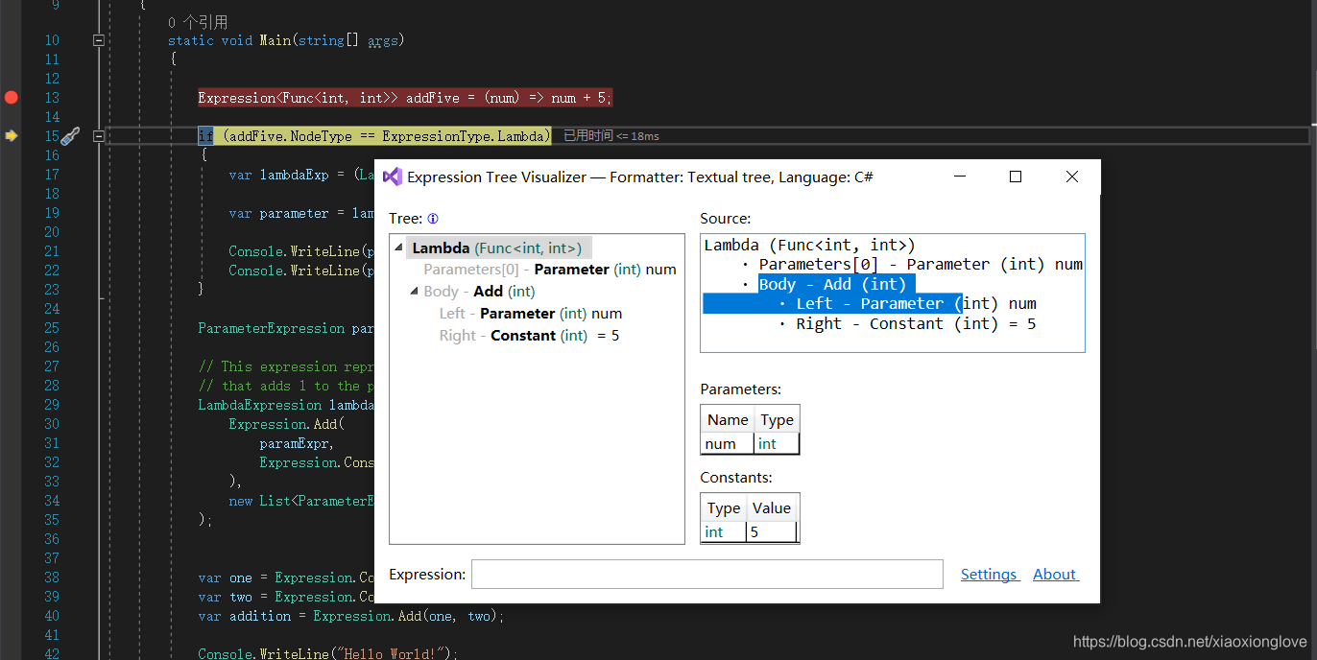Toggle the red breakpoint on line 13
Viewport: 1317px width, 660px height.
pyautogui.click(x=11, y=97)
